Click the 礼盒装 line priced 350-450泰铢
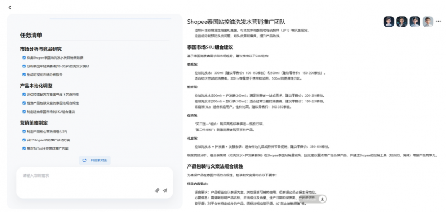This screenshot has width=446, height=212. point(263,147)
